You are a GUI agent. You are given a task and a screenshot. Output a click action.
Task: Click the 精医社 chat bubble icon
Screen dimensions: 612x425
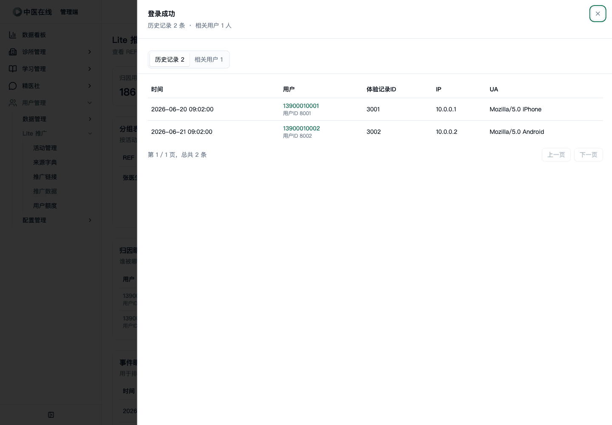coord(13,86)
